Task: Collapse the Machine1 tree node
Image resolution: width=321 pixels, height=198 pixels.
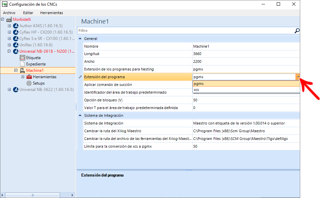Action: 16,70
